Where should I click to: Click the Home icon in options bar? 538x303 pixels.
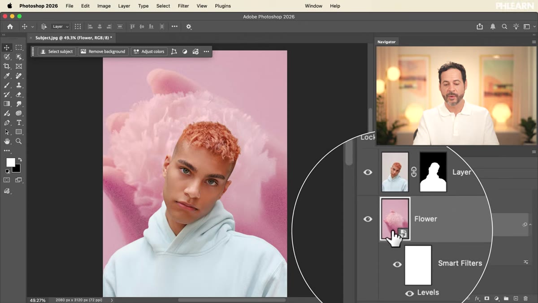pos(10,26)
